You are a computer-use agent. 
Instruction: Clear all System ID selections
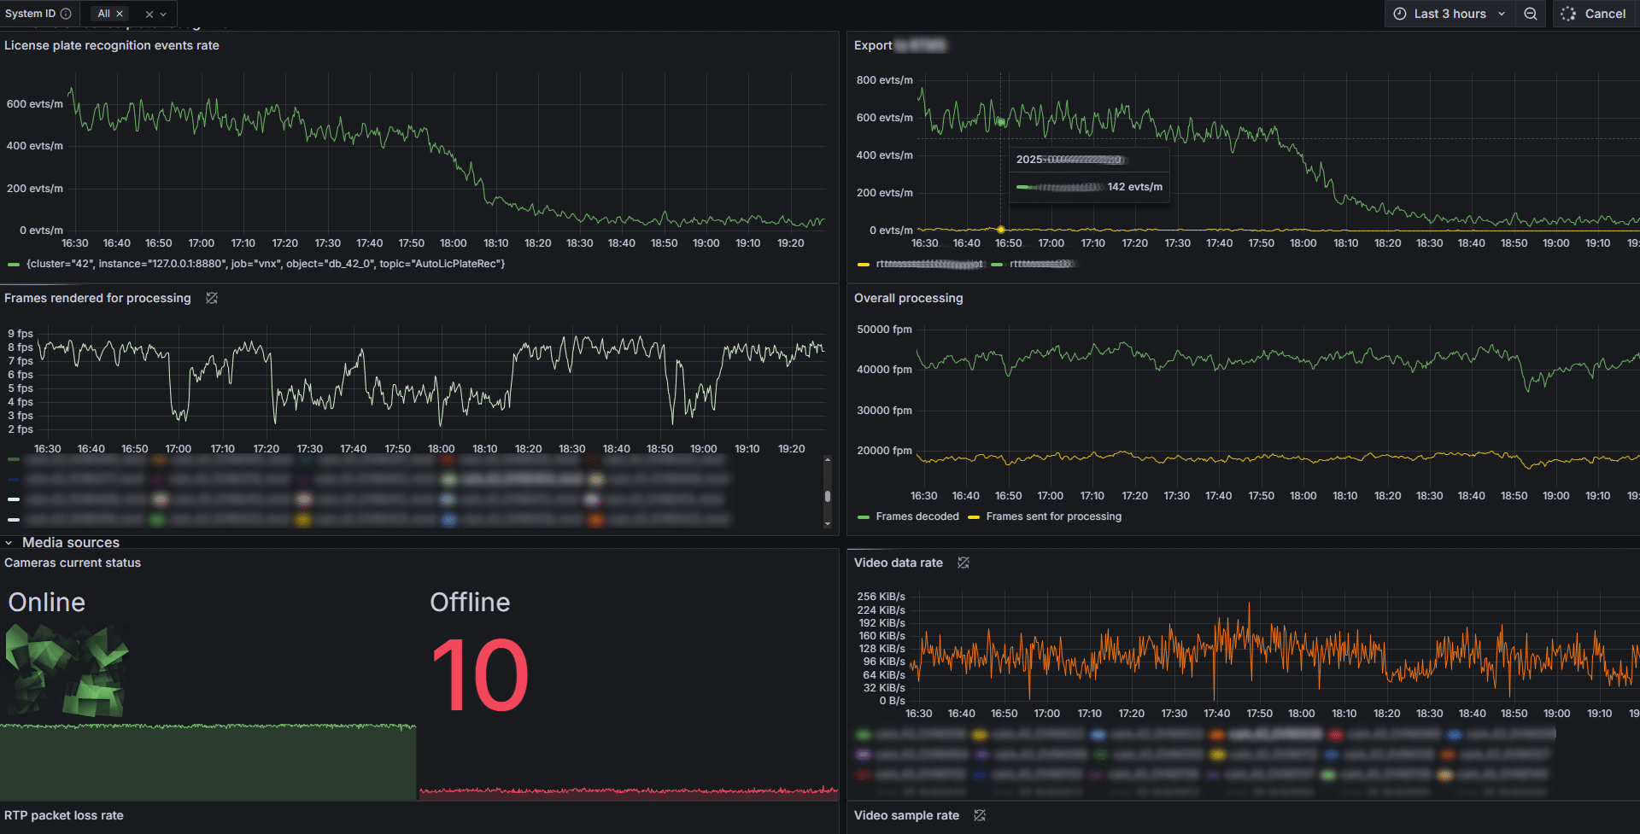tap(149, 15)
